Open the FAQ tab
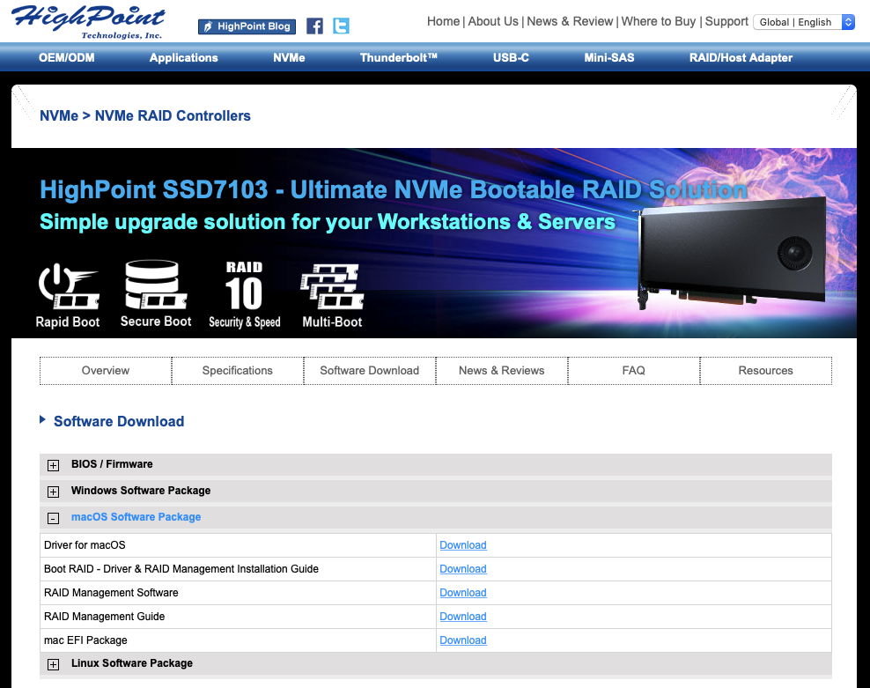This screenshot has height=688, width=870. click(x=634, y=370)
